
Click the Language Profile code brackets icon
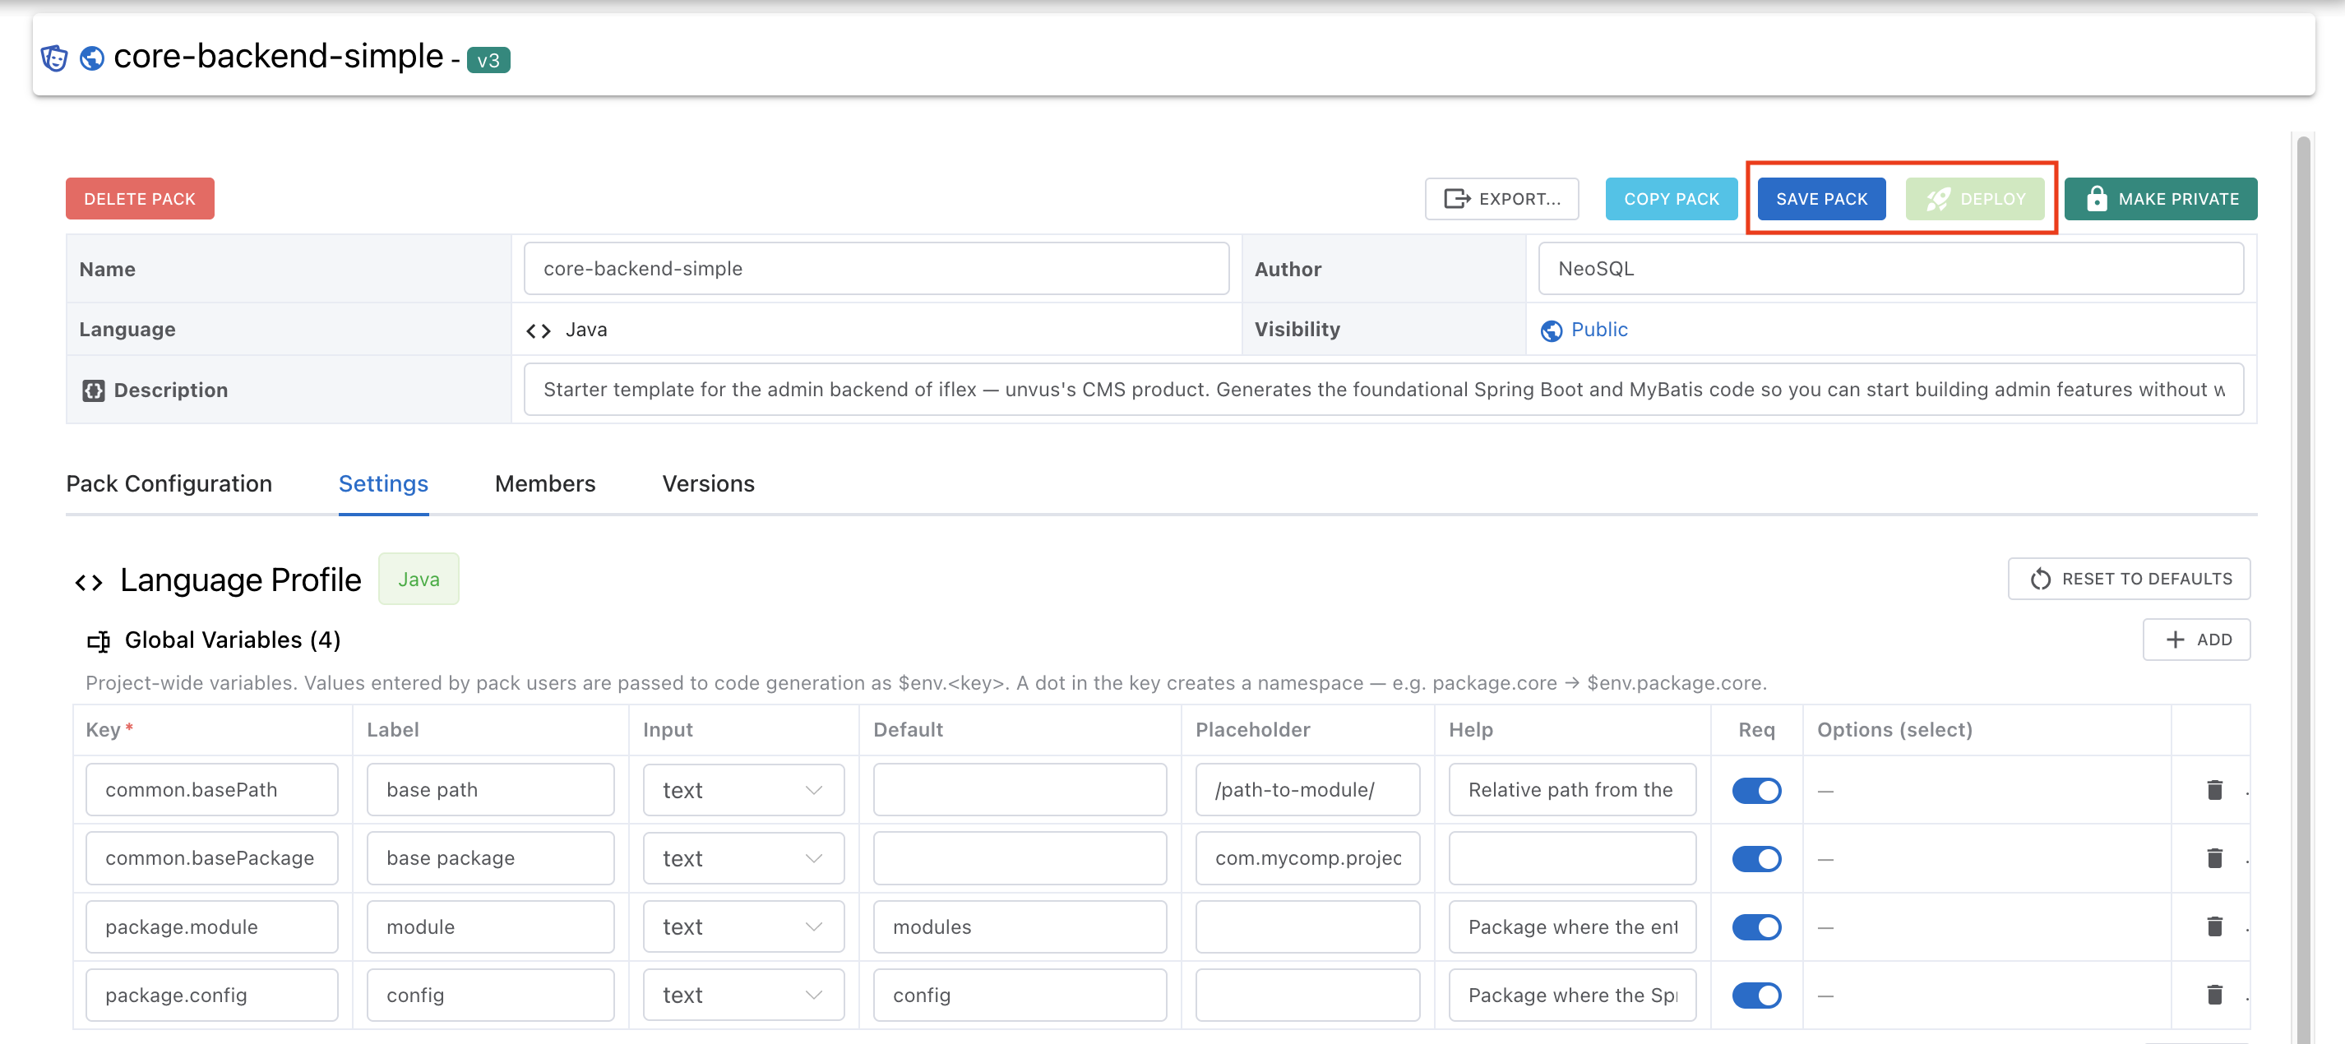coord(89,582)
